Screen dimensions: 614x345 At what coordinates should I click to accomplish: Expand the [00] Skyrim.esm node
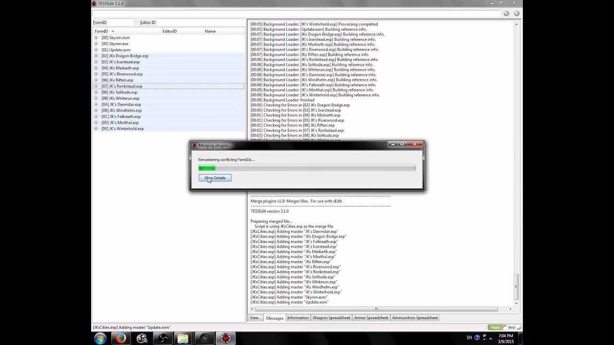tap(96, 37)
